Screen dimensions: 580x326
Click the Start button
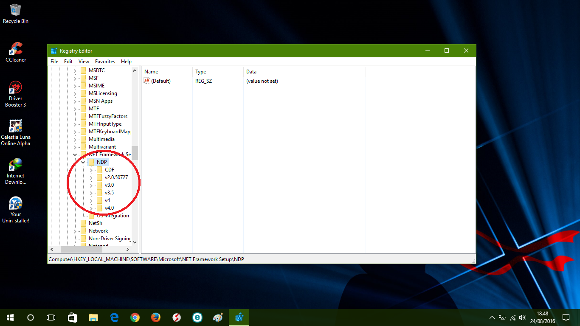[9, 317]
